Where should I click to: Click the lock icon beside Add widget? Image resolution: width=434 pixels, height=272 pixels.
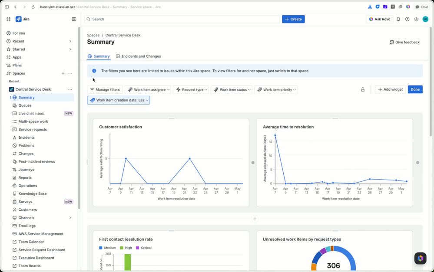coord(363,89)
